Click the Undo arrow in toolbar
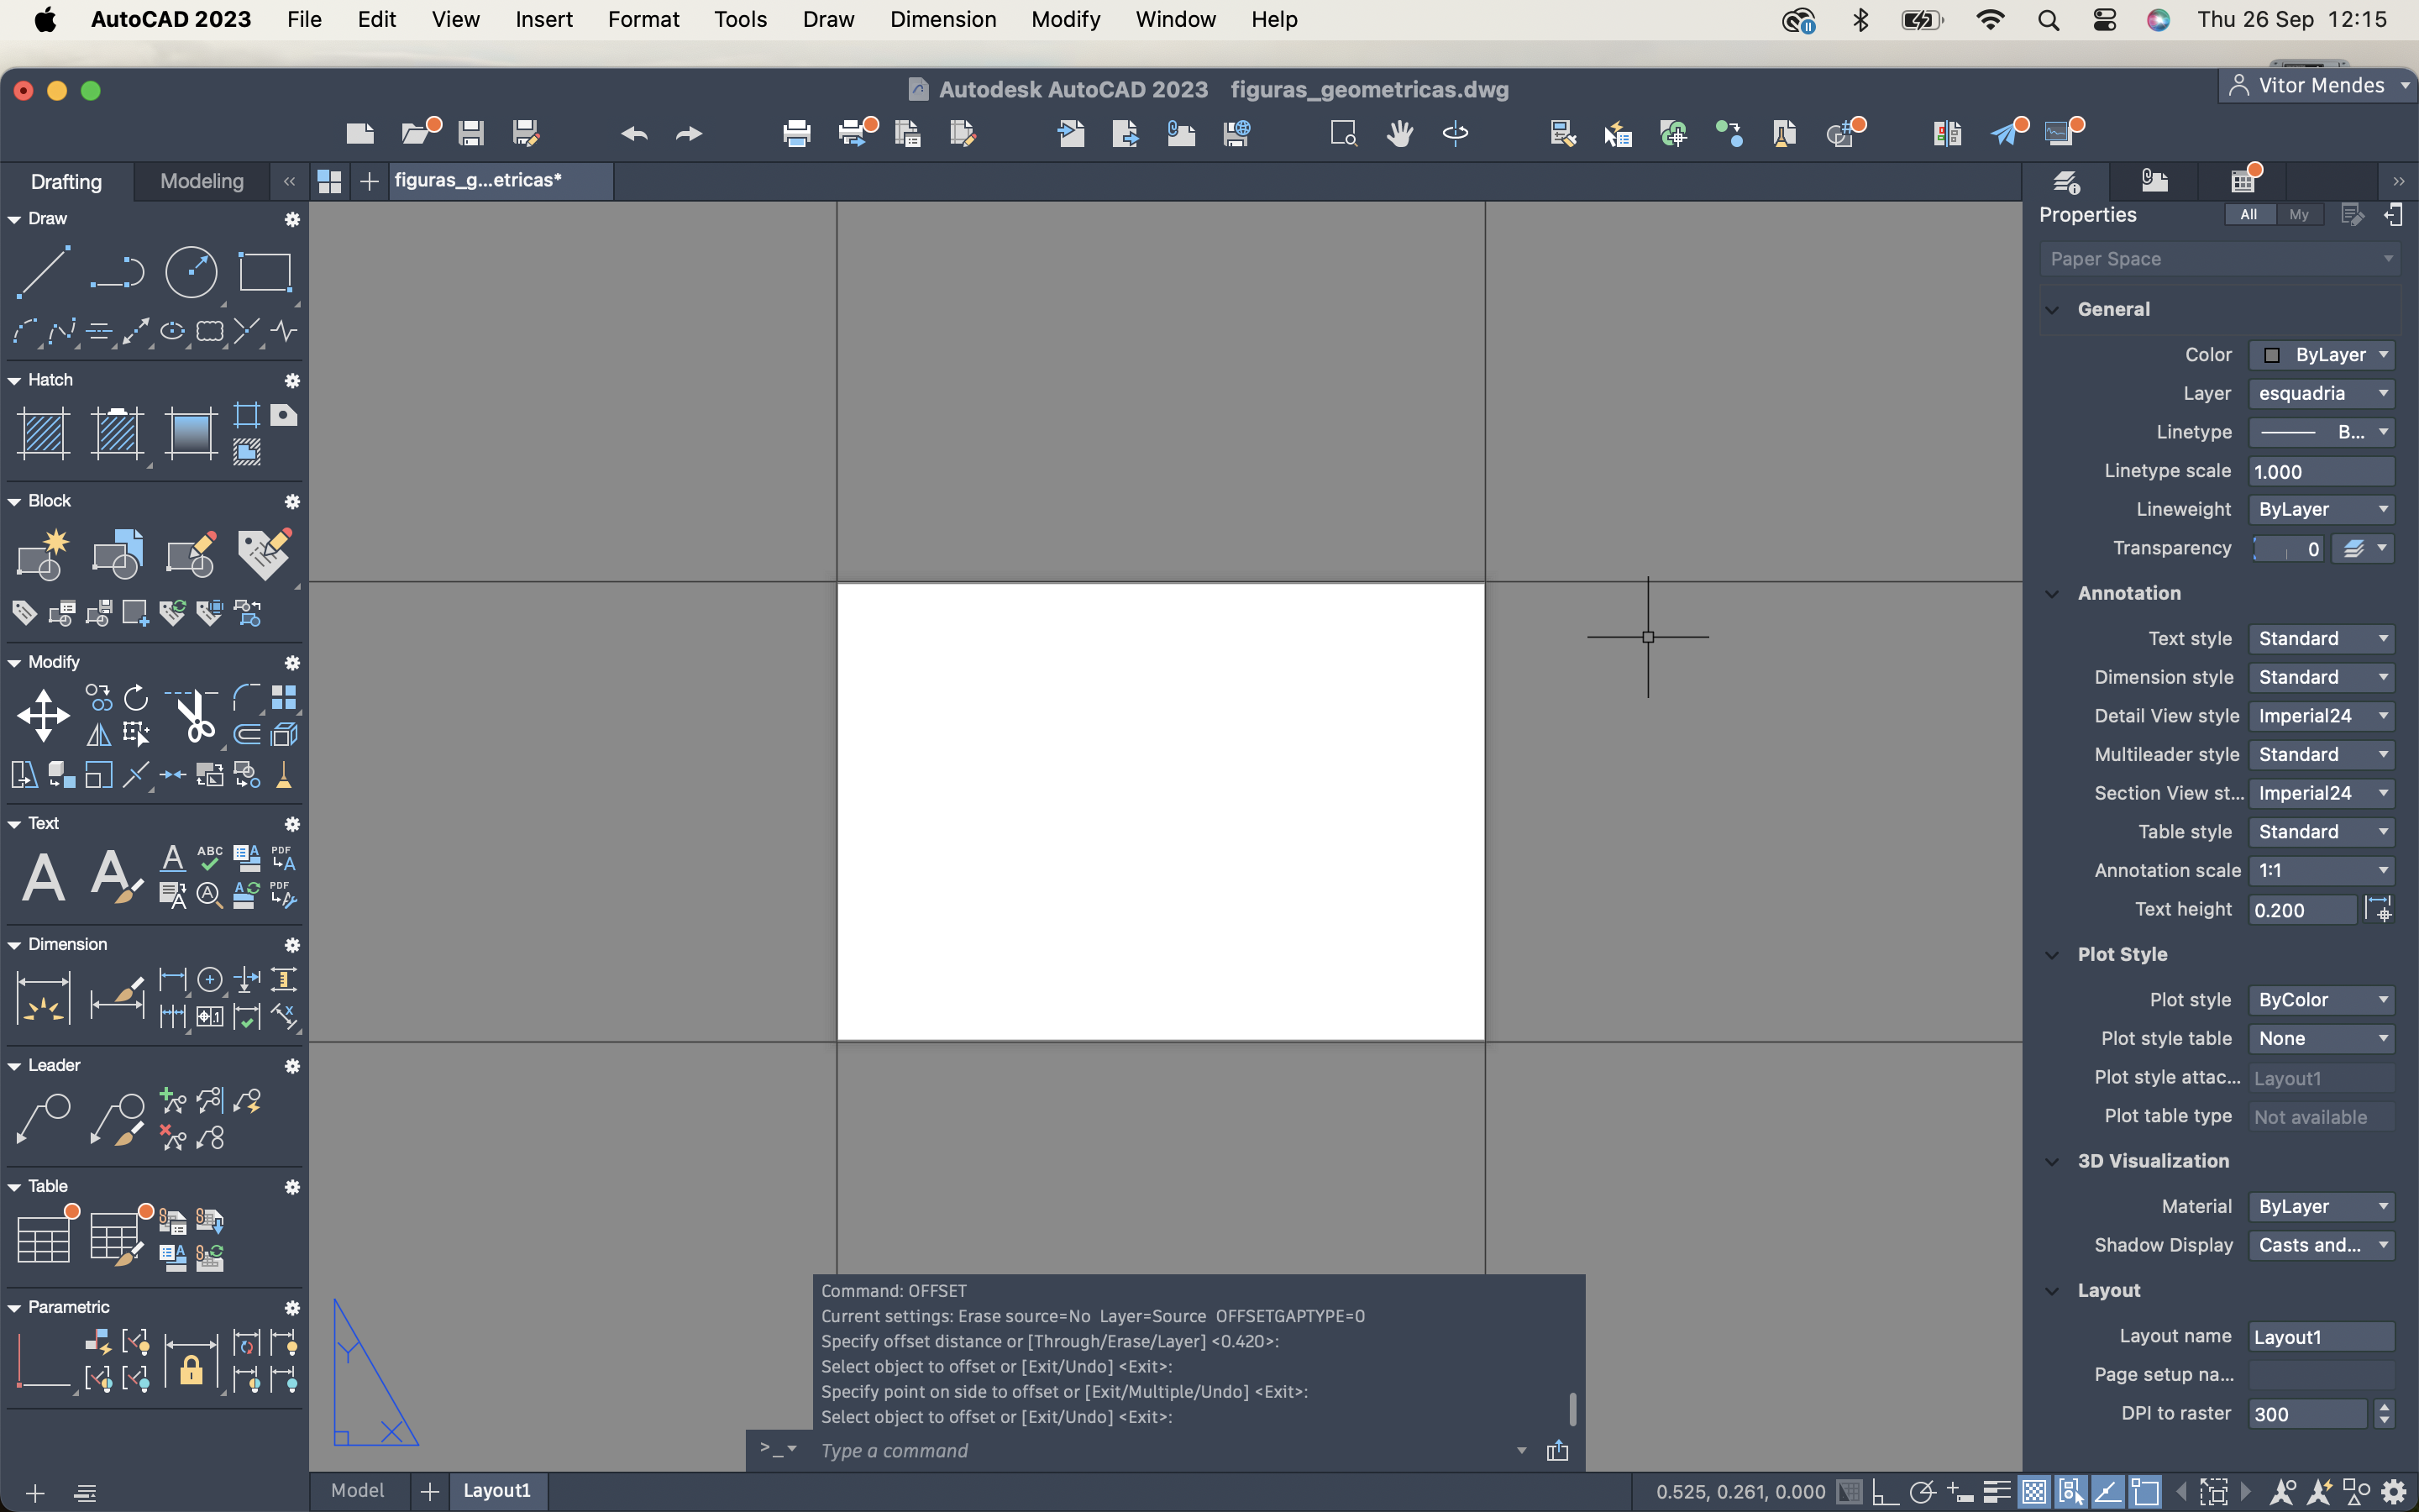 (x=634, y=133)
